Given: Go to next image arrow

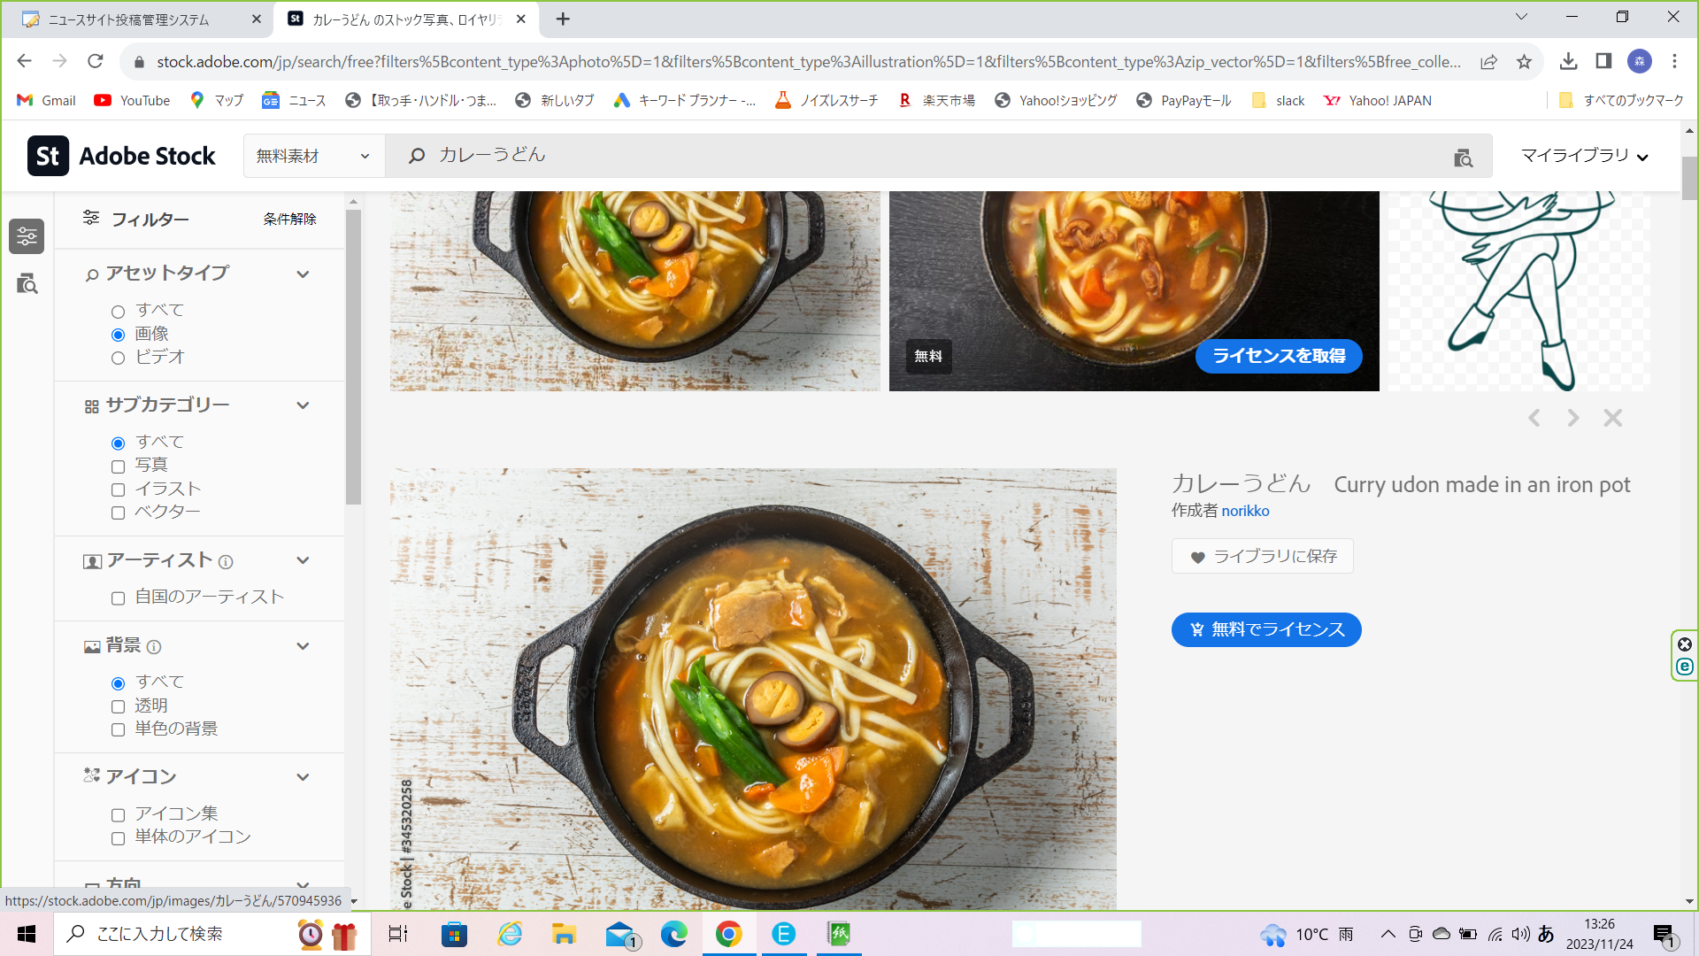Looking at the screenshot, I should [1572, 418].
